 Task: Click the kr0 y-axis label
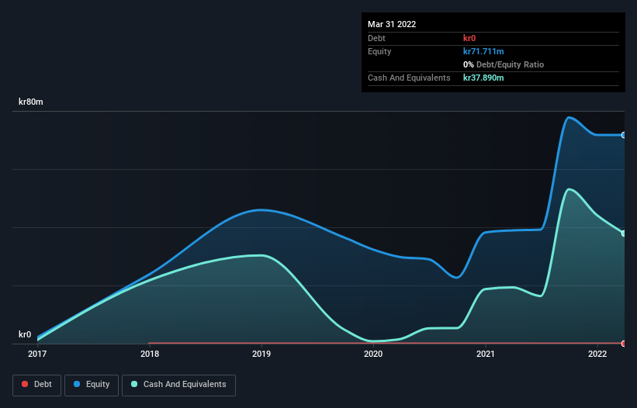pyautogui.click(x=25, y=334)
